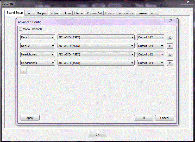Open the Browser tab

142,13
